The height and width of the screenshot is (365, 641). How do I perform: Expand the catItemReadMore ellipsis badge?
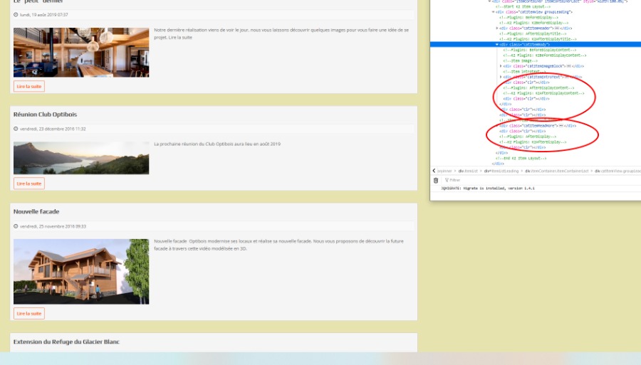561,126
